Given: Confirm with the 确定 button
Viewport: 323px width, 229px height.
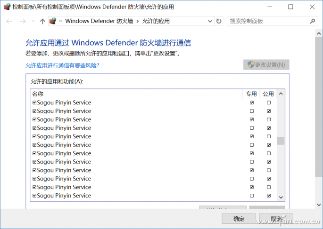Looking at the screenshot, I should coord(239,219).
